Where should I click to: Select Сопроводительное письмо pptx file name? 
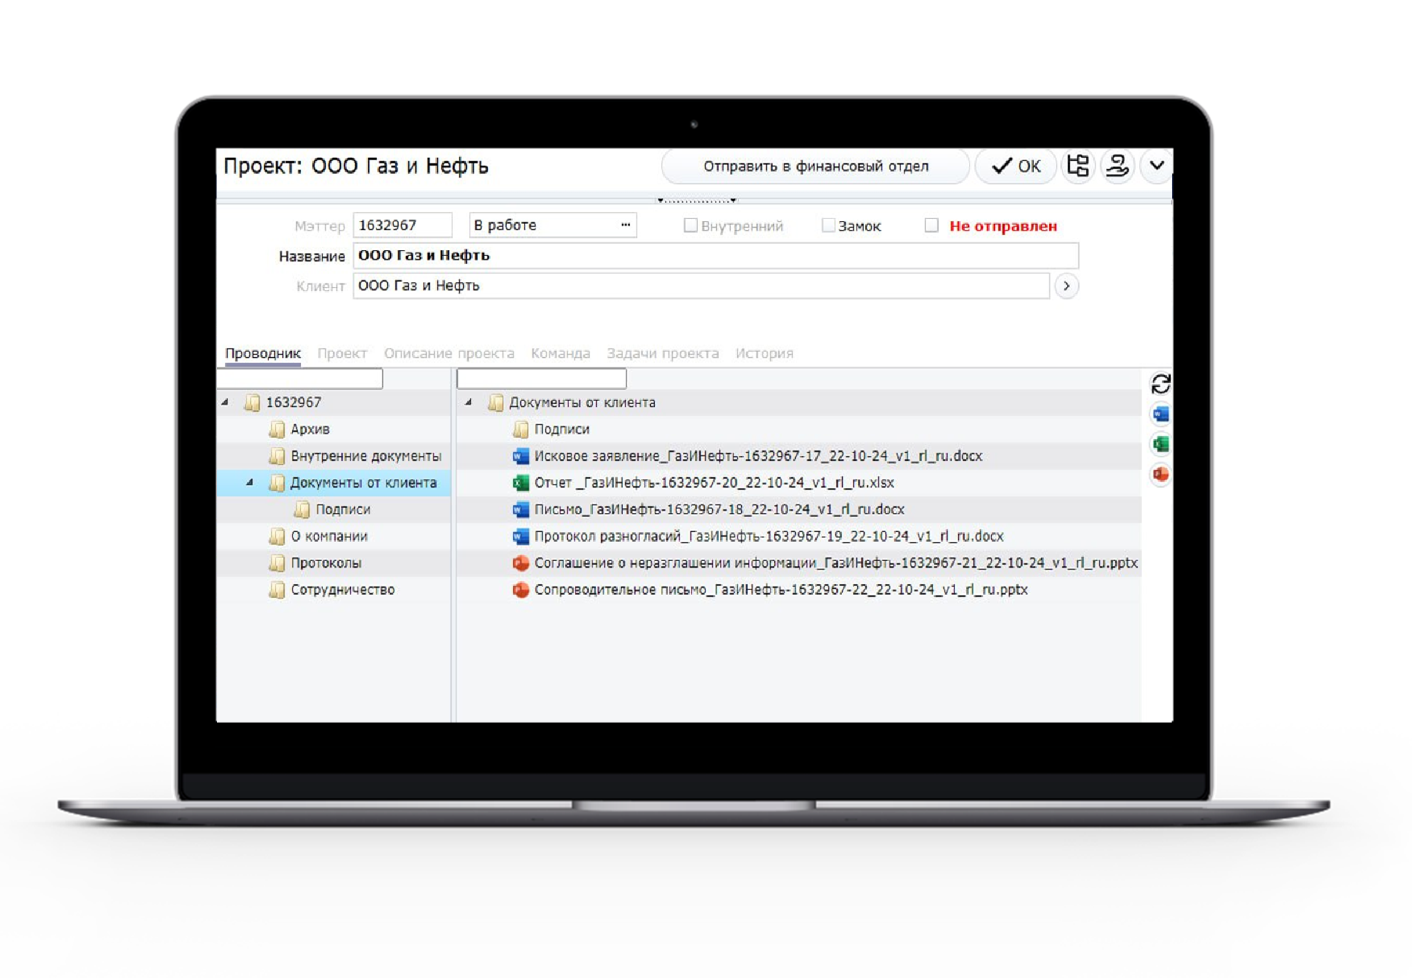point(781,590)
